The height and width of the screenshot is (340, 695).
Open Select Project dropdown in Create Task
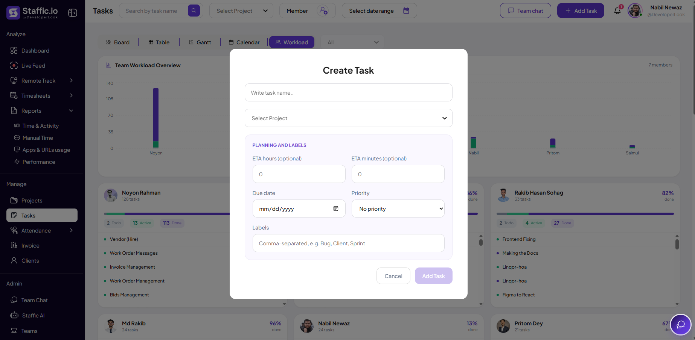(349, 118)
